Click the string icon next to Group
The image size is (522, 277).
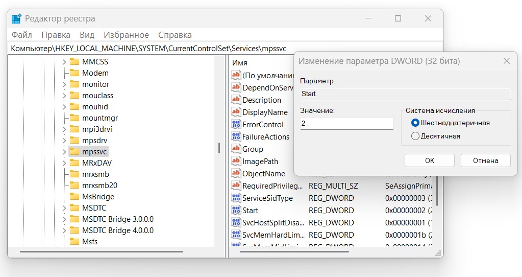click(236, 149)
